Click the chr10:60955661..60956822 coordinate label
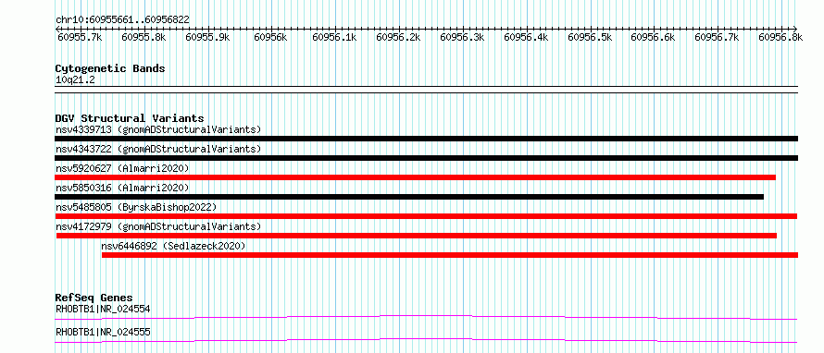This screenshot has height=353, width=824. tap(122, 20)
